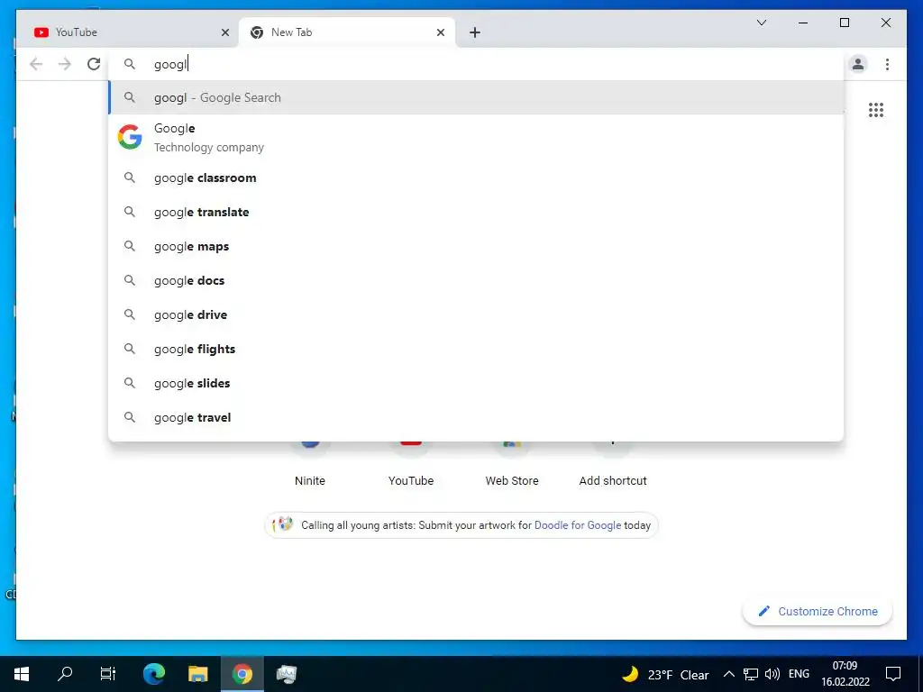Open the Web Store shortcut
Screen dimensions: 923x692
click(x=512, y=465)
